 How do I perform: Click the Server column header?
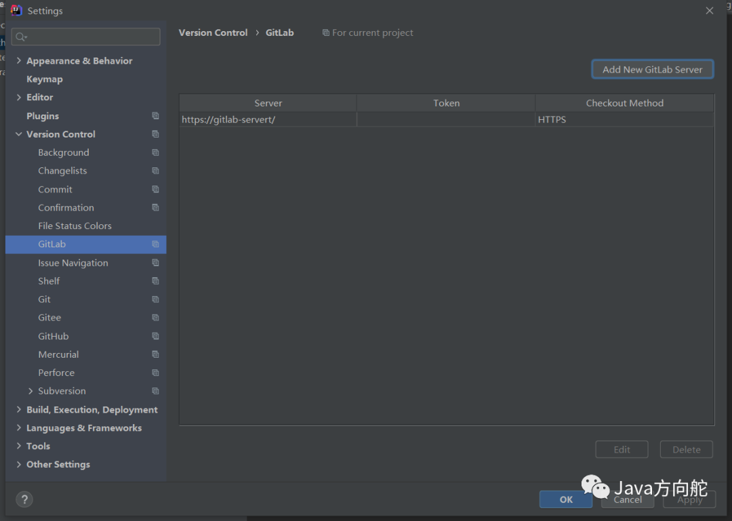point(268,103)
